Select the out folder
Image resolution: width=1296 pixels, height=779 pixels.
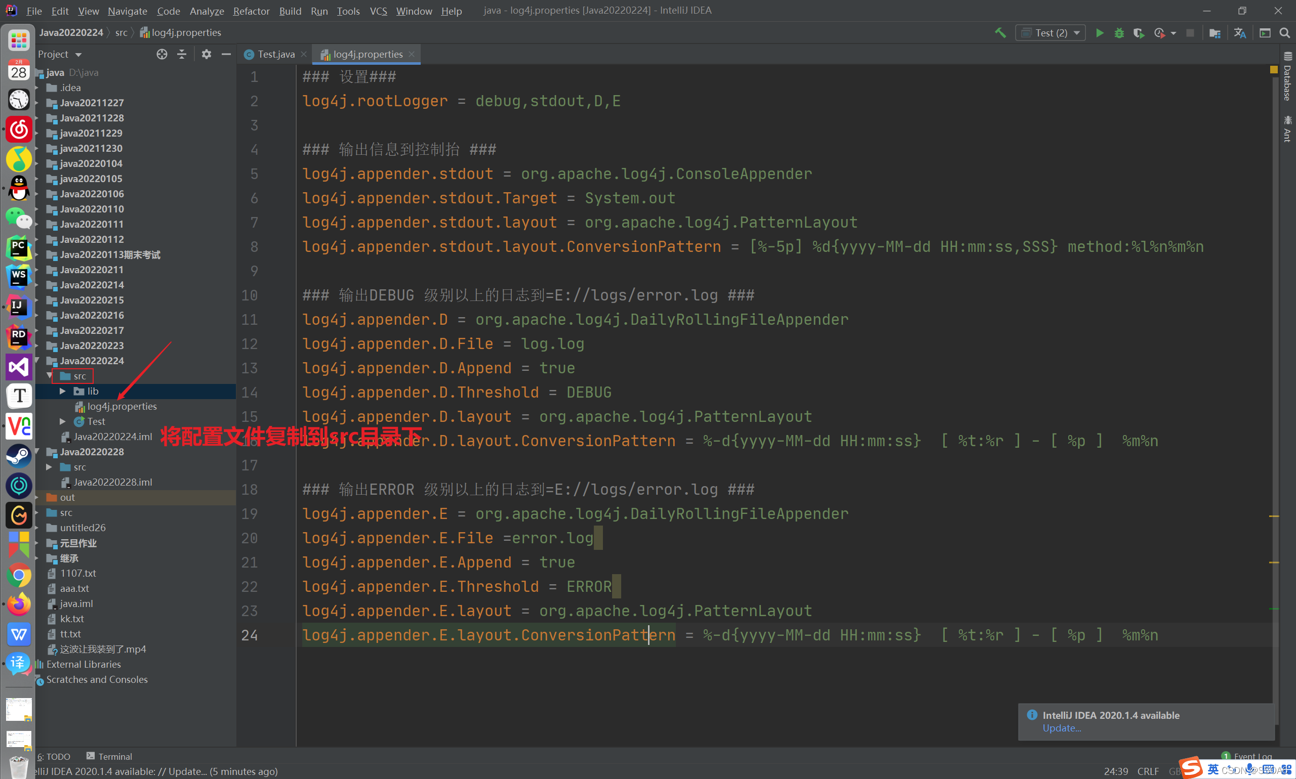[67, 497]
